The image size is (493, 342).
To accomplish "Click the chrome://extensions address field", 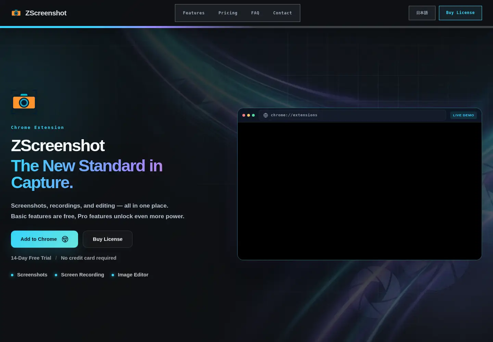I will click(352, 115).
